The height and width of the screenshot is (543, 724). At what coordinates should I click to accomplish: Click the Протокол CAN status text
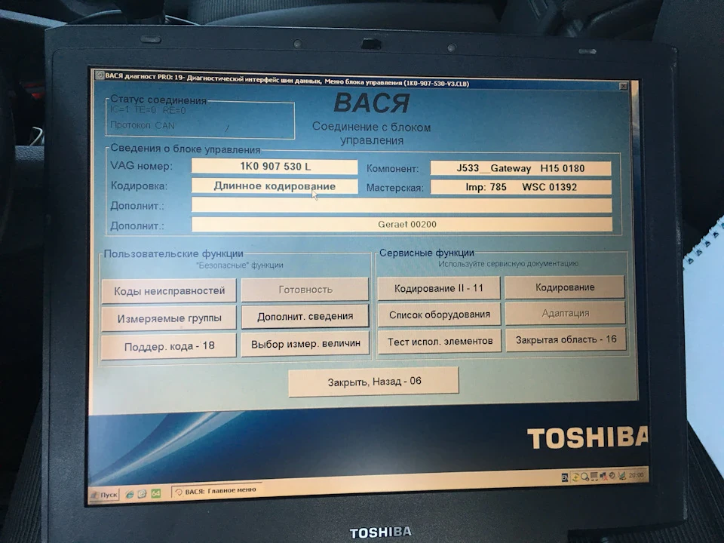143,125
